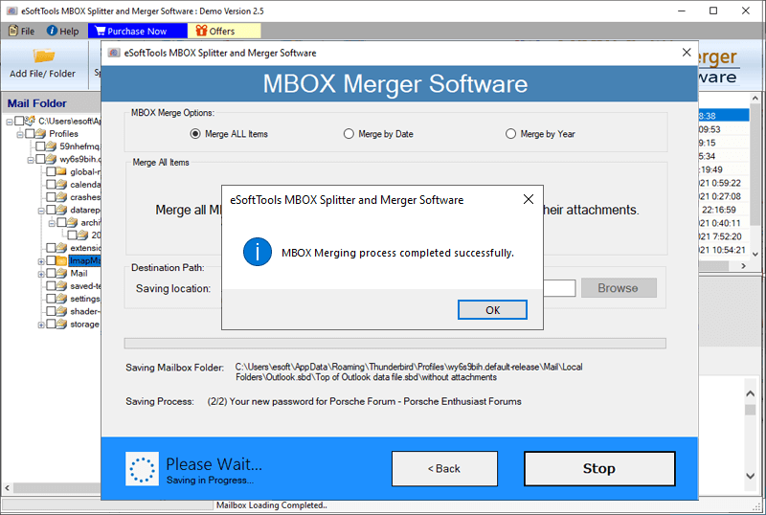Viewport: 766px width, 515px height.
Task: Click the Help info icon
Action: pos(52,31)
